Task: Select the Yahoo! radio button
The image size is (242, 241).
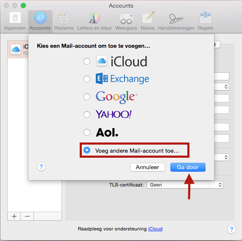Action: (x=87, y=115)
